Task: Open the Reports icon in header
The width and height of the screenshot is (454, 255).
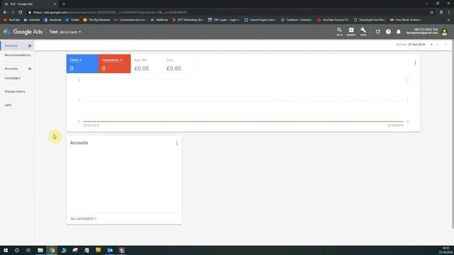Action: pyautogui.click(x=351, y=31)
